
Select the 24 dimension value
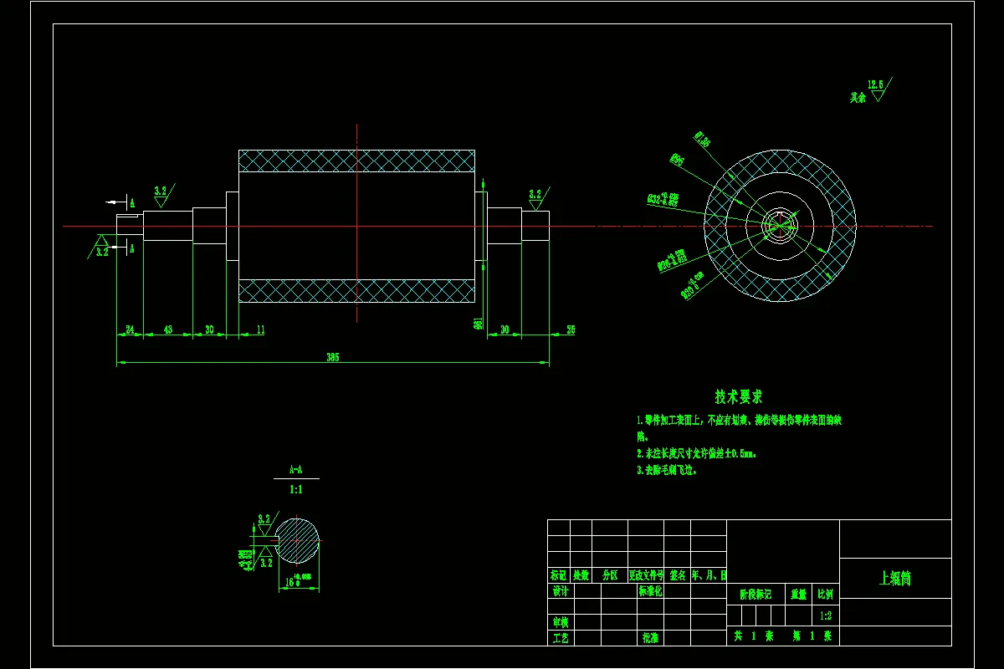(x=130, y=330)
